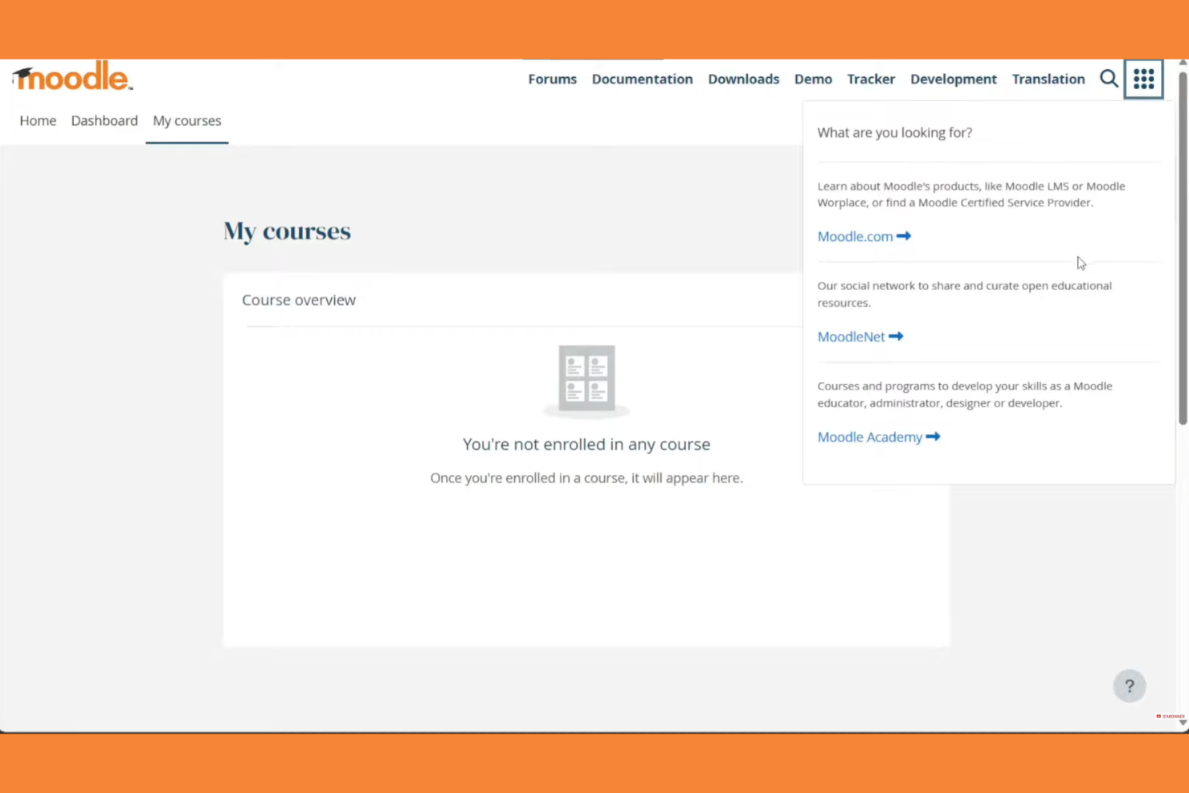Click the grid apps launcher icon
This screenshot has width=1189, height=793.
(1143, 78)
